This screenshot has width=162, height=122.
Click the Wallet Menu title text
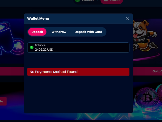coord(38,19)
